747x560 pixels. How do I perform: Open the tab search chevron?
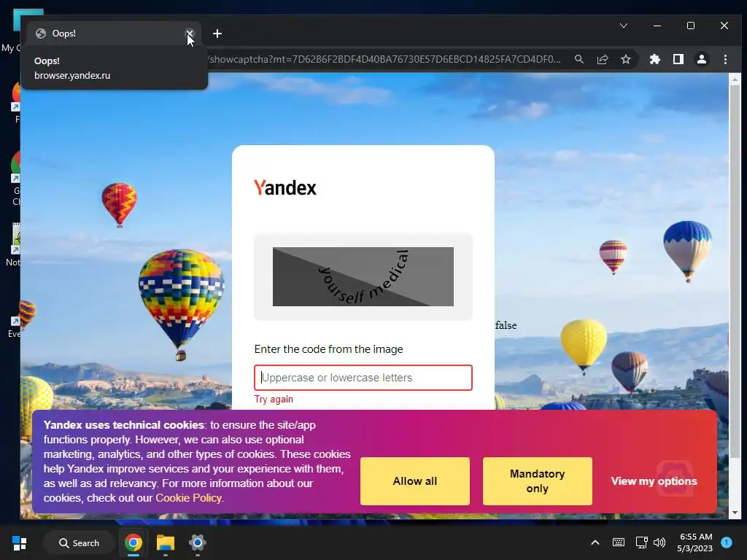pyautogui.click(x=623, y=26)
